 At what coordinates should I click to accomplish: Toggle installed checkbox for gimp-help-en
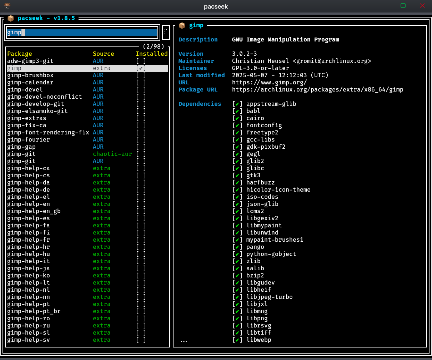(x=141, y=204)
